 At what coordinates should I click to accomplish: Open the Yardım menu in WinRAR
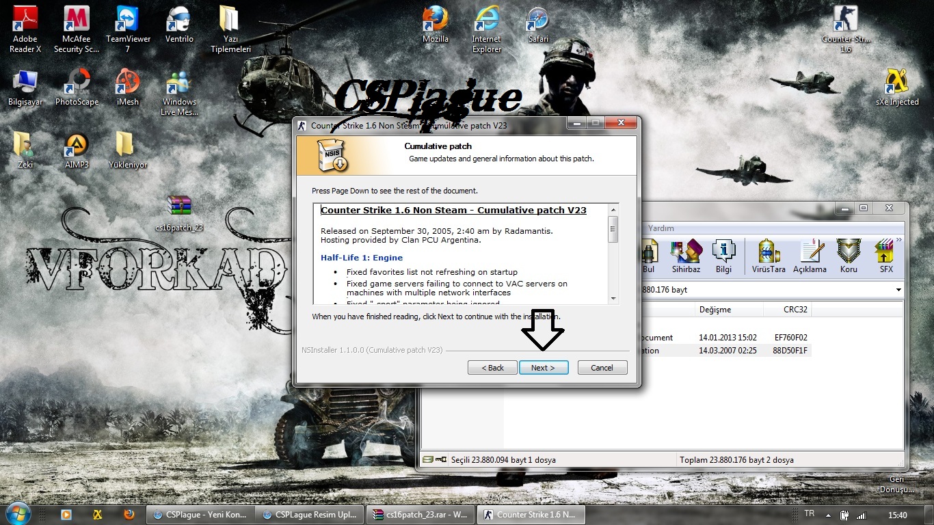tap(661, 228)
